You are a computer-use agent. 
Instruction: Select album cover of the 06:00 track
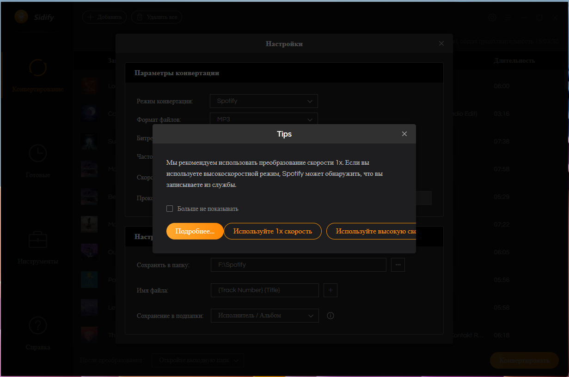[89, 86]
